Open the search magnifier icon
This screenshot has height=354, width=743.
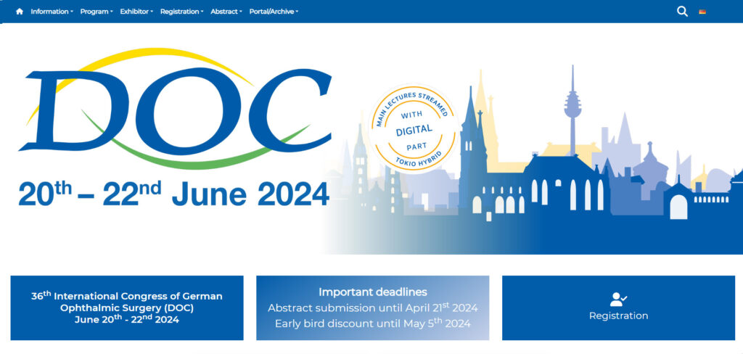(x=682, y=12)
